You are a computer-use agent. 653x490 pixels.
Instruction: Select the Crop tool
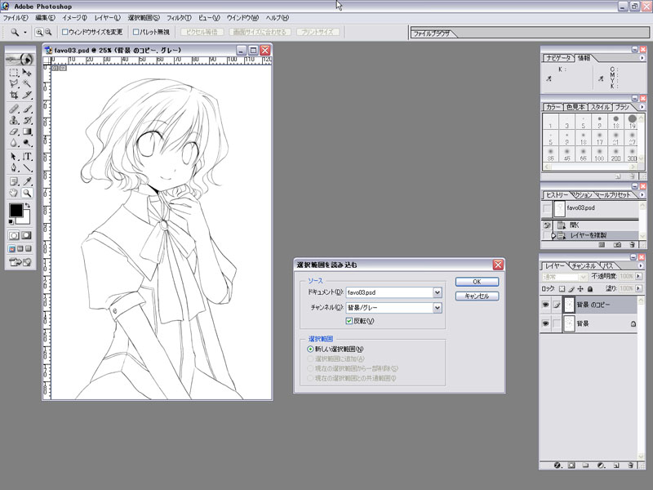(x=14, y=95)
